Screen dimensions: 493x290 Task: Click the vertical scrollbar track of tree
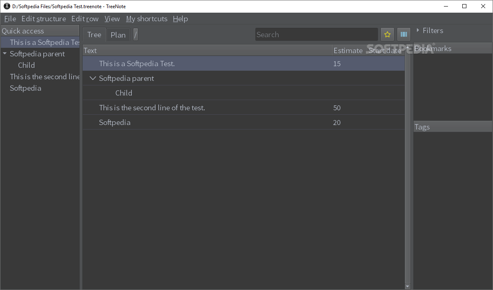point(407,167)
